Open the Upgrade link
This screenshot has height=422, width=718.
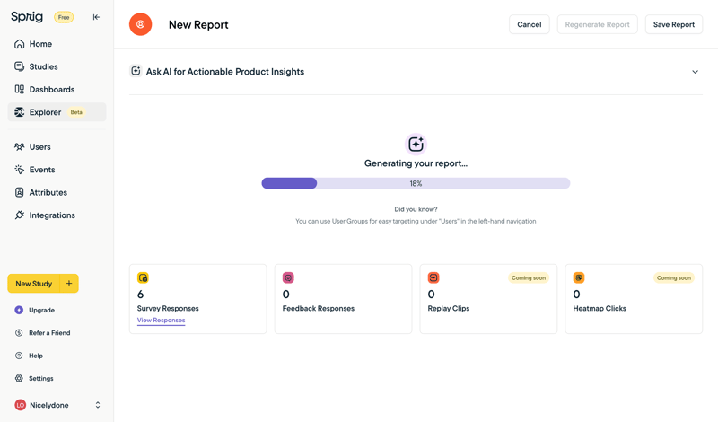point(41,310)
